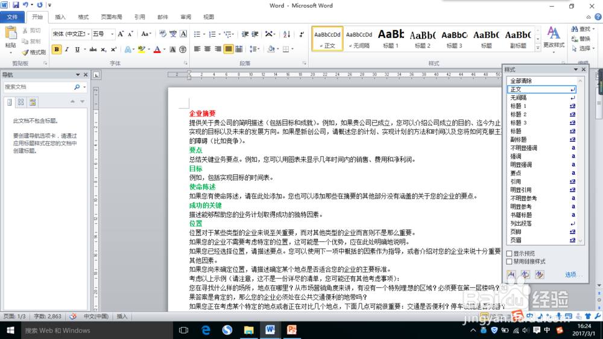Image resolution: width=603 pixels, height=339 pixels.
Task: Select justify alignment button
Action: pos(229,49)
